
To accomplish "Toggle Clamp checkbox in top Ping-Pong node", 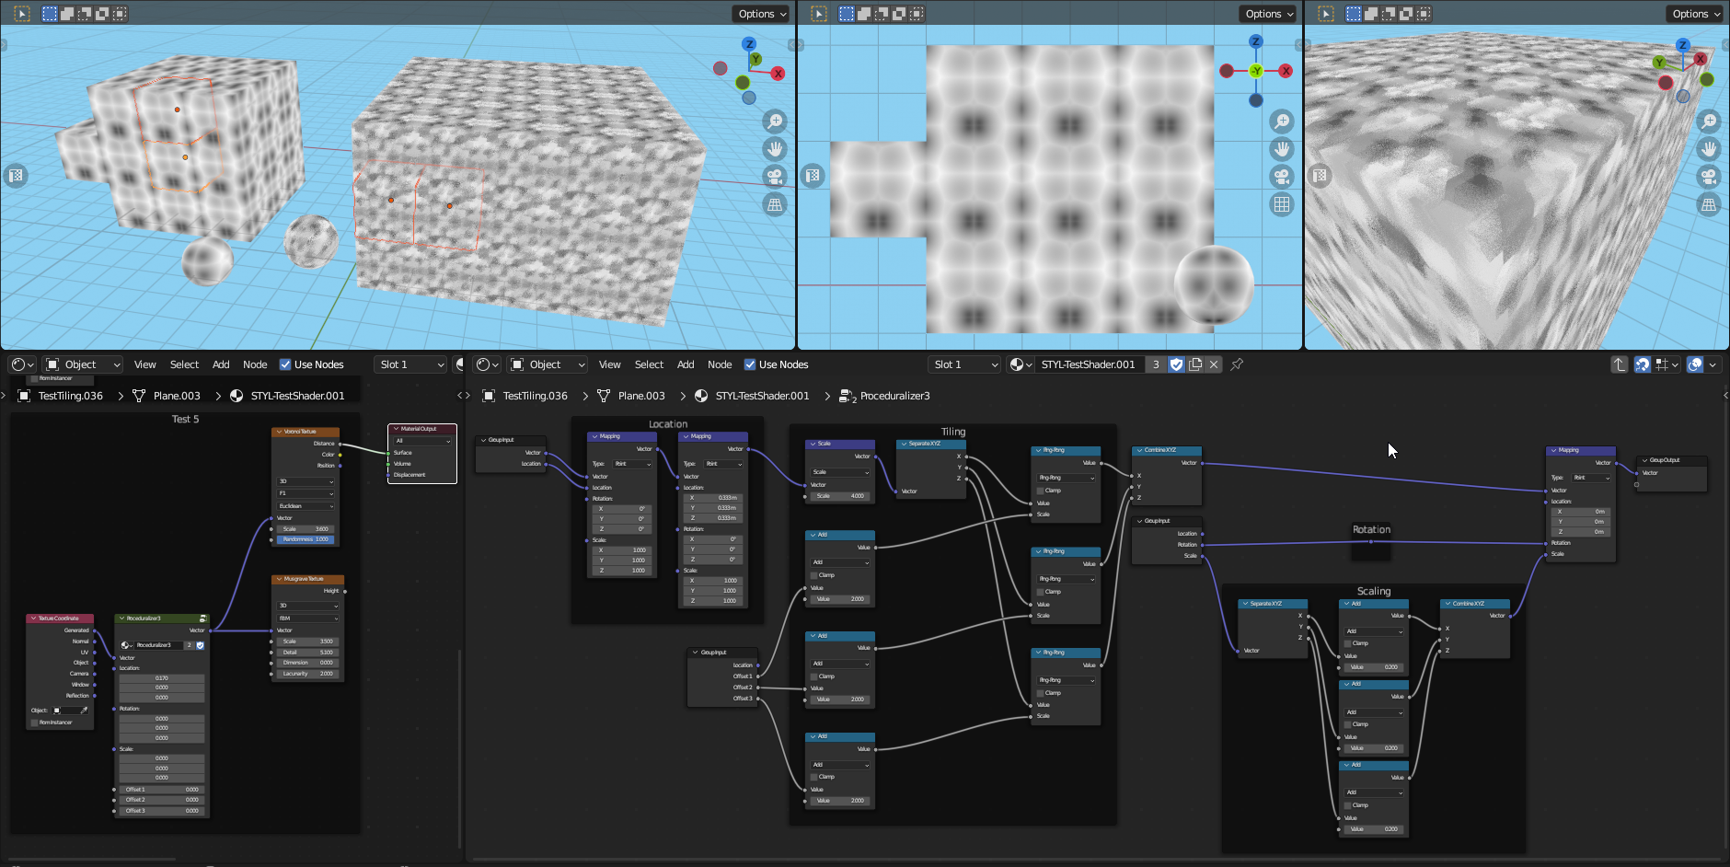I will [1040, 491].
